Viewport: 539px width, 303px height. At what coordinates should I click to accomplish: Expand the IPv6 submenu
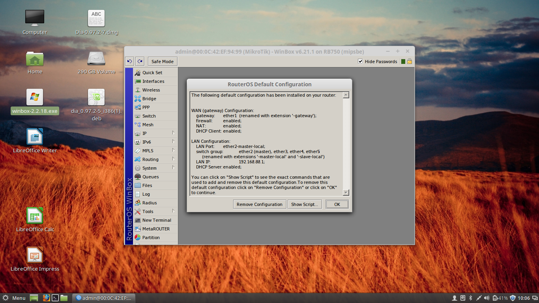pyautogui.click(x=155, y=142)
